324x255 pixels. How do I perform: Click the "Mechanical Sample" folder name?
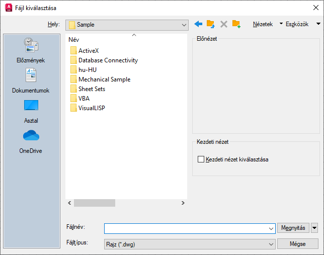coord(104,79)
